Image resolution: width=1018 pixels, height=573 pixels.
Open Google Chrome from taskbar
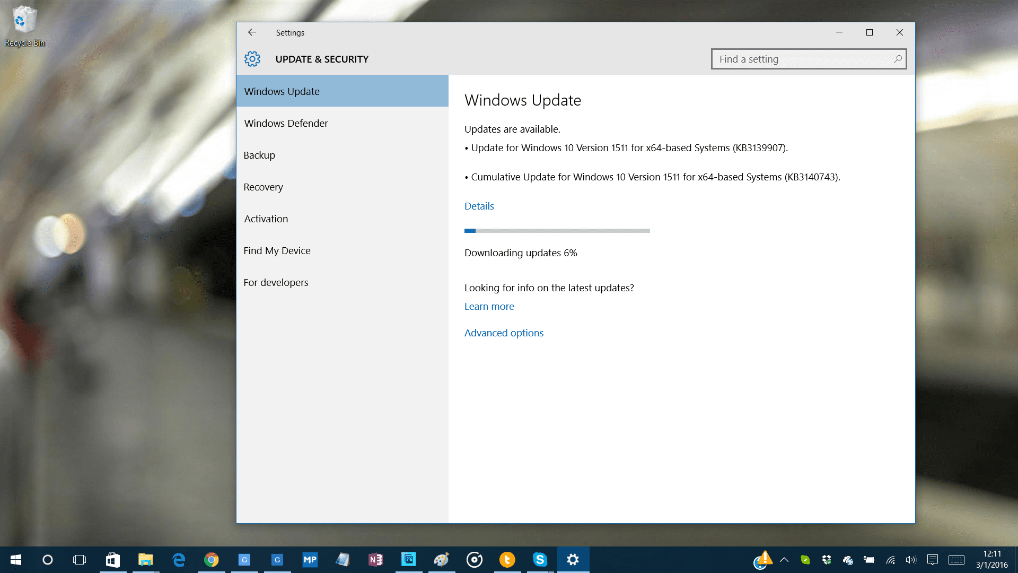coord(212,560)
